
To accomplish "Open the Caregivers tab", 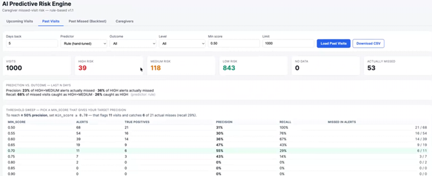I will tap(125, 21).
